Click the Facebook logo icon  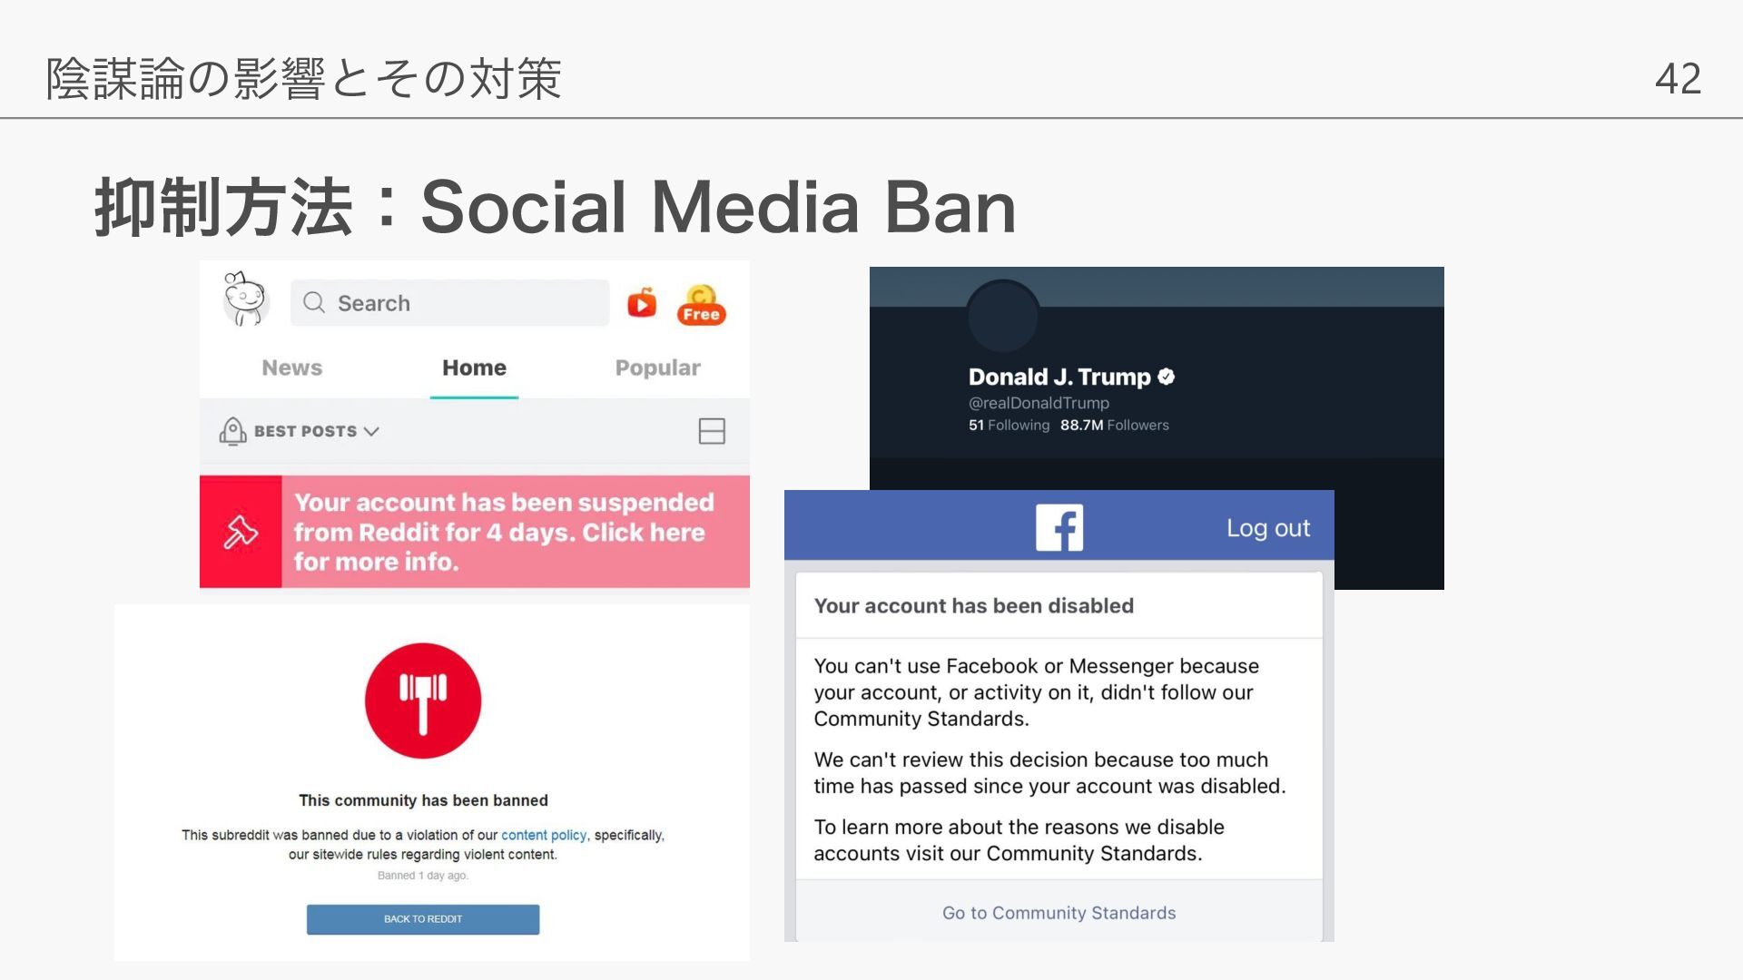point(1059,528)
